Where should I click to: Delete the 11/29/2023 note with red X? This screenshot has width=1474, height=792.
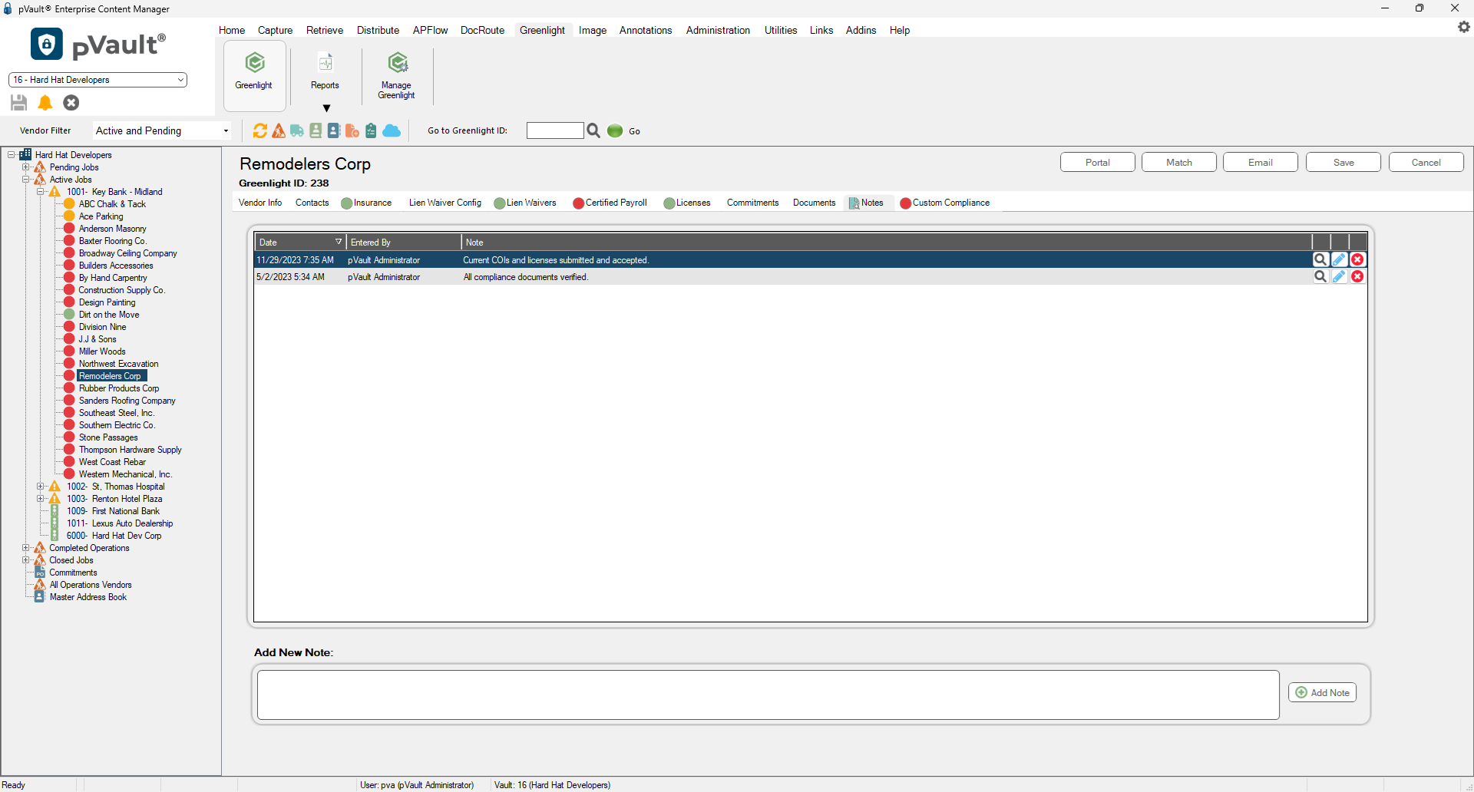point(1357,260)
